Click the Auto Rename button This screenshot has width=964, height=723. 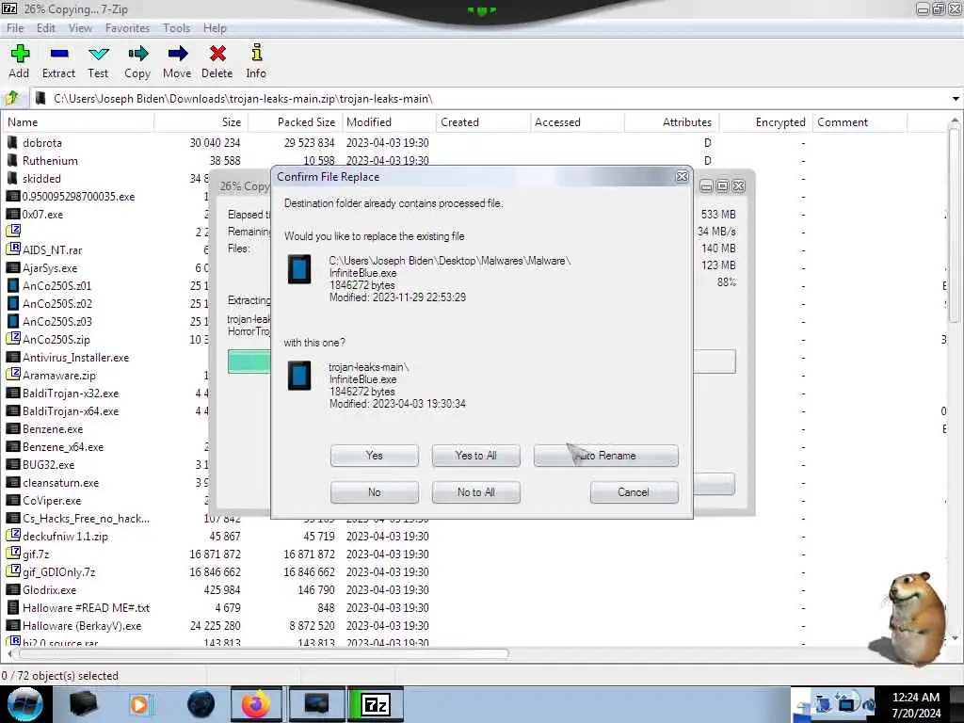(606, 456)
